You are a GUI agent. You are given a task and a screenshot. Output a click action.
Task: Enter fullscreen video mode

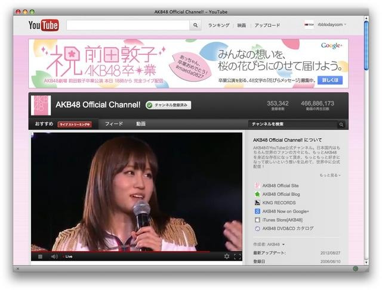coord(238,256)
